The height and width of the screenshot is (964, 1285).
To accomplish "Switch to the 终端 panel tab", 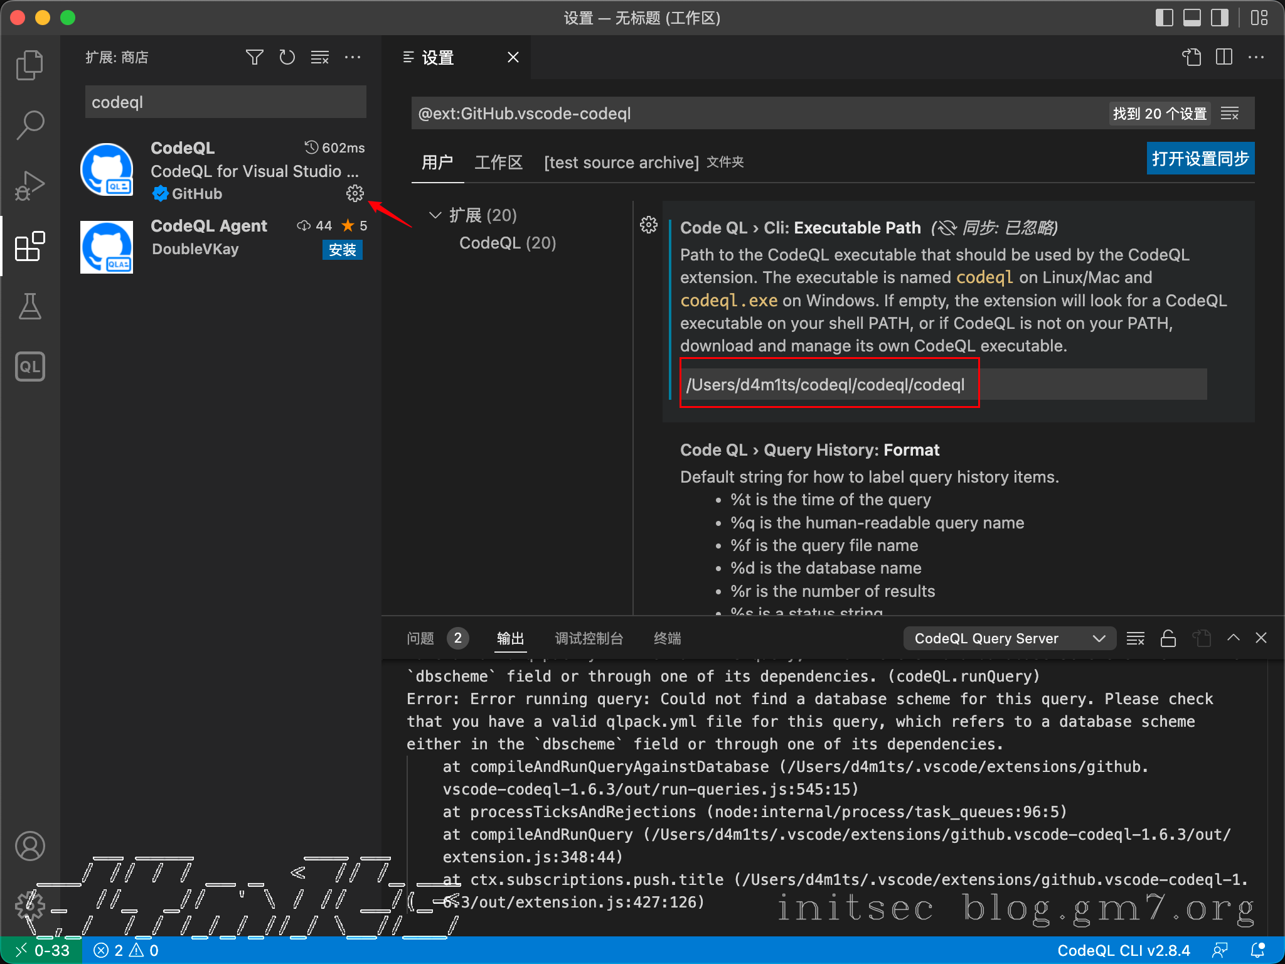I will pos(667,638).
